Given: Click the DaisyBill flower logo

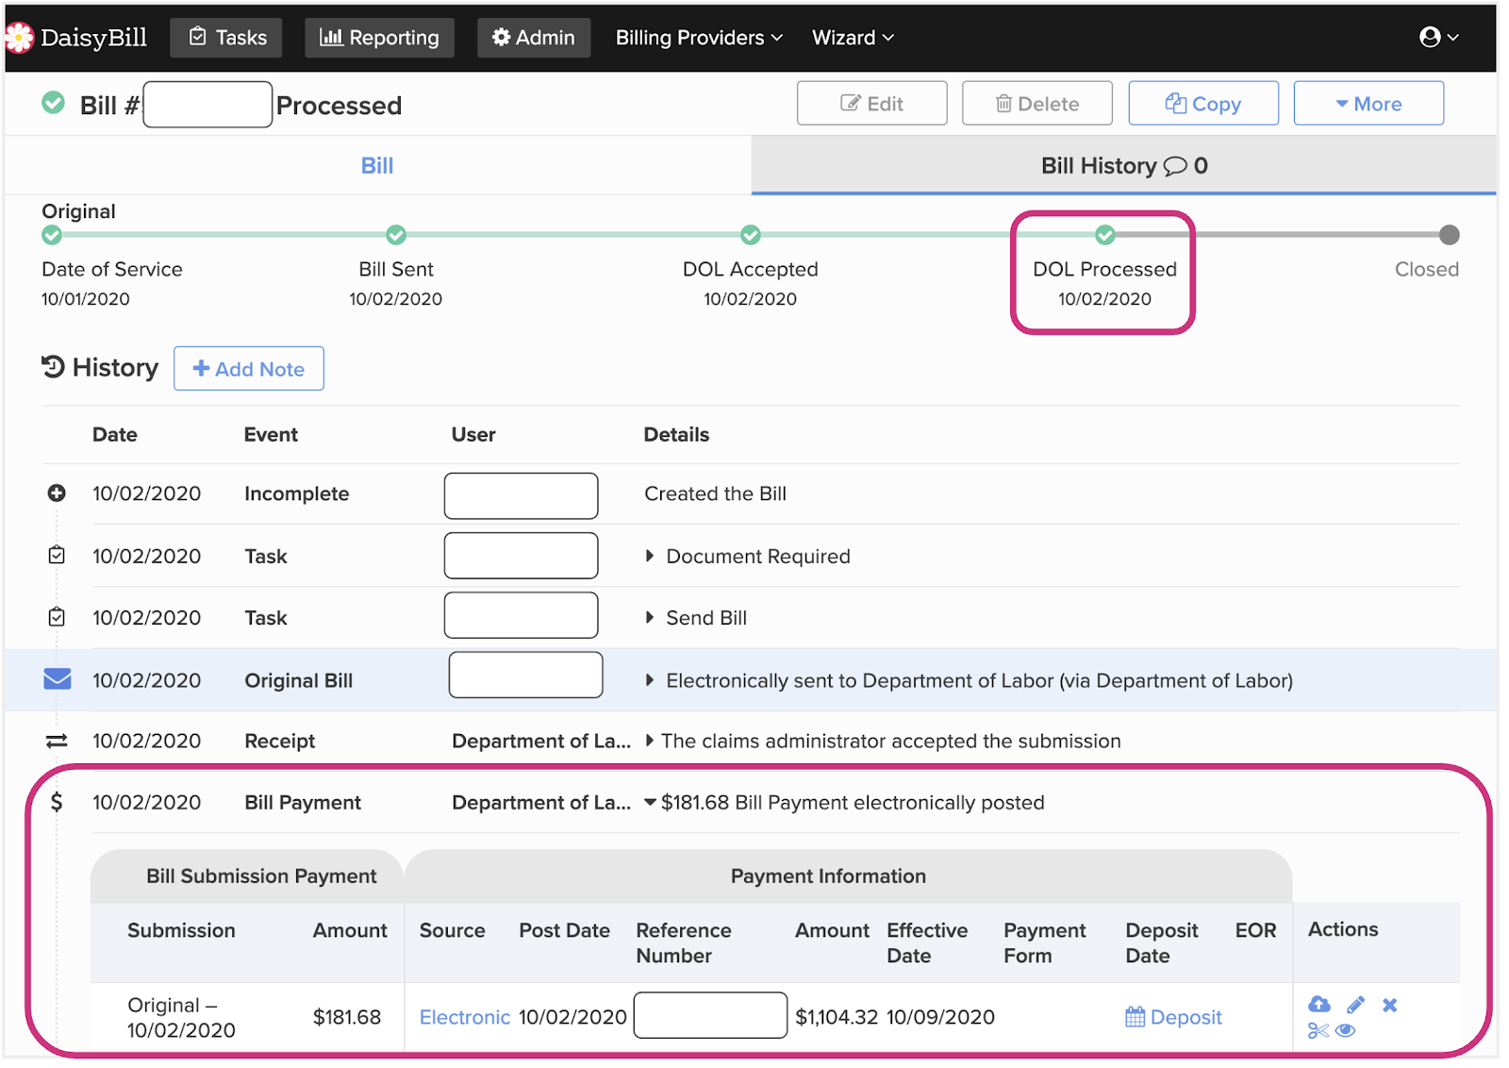Looking at the screenshot, I should click(x=19, y=38).
